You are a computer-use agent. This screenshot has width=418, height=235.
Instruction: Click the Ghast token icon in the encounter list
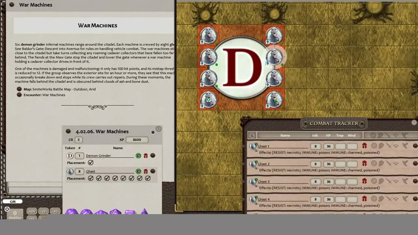click(x=70, y=171)
